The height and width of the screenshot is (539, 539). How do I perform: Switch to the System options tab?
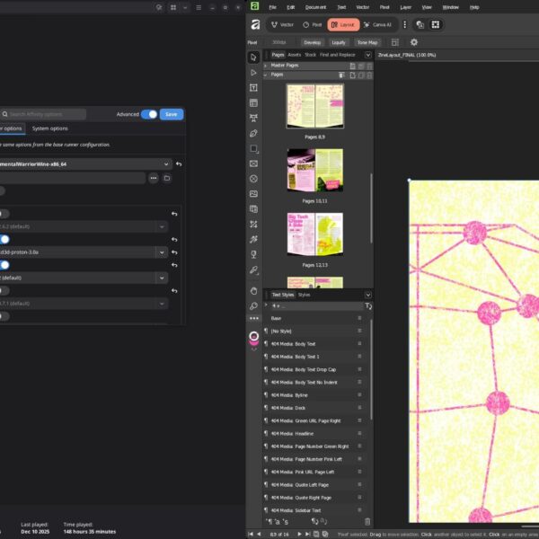(49, 128)
